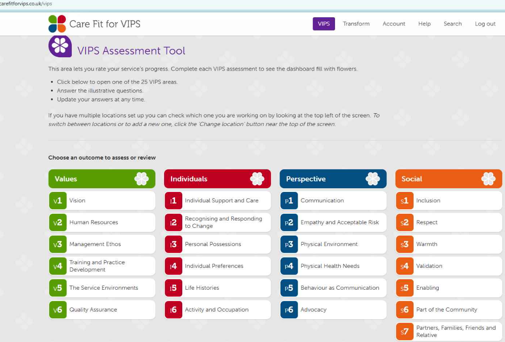Click the purple VIPS Assessment Tool flower icon
Image resolution: width=505 pixels, height=342 pixels.
tap(60, 46)
